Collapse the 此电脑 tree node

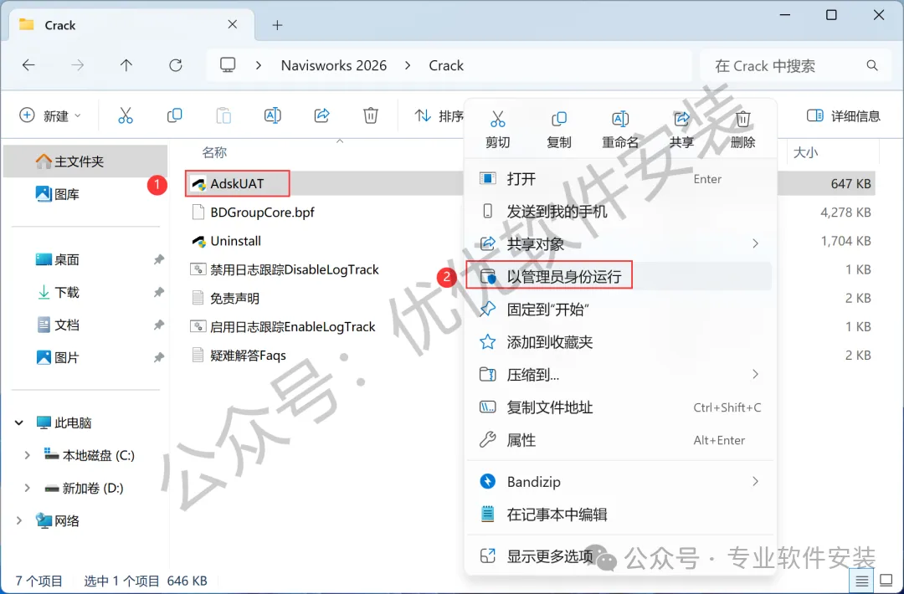[x=19, y=422]
